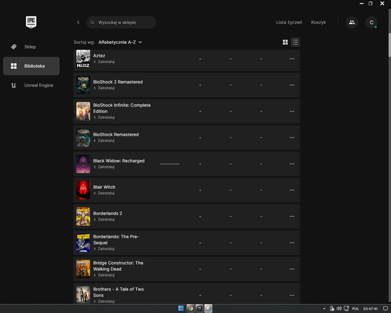This screenshot has height=313, width=391.
Task: Open the volume control in tray
Action: tap(339, 309)
